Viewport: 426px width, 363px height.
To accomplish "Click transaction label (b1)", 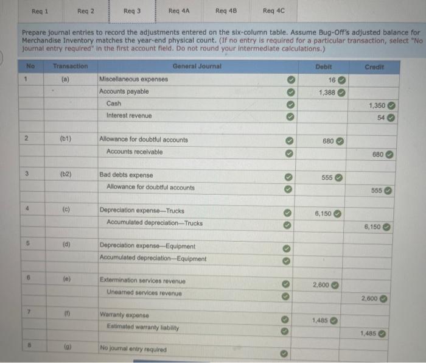I will pos(66,139).
